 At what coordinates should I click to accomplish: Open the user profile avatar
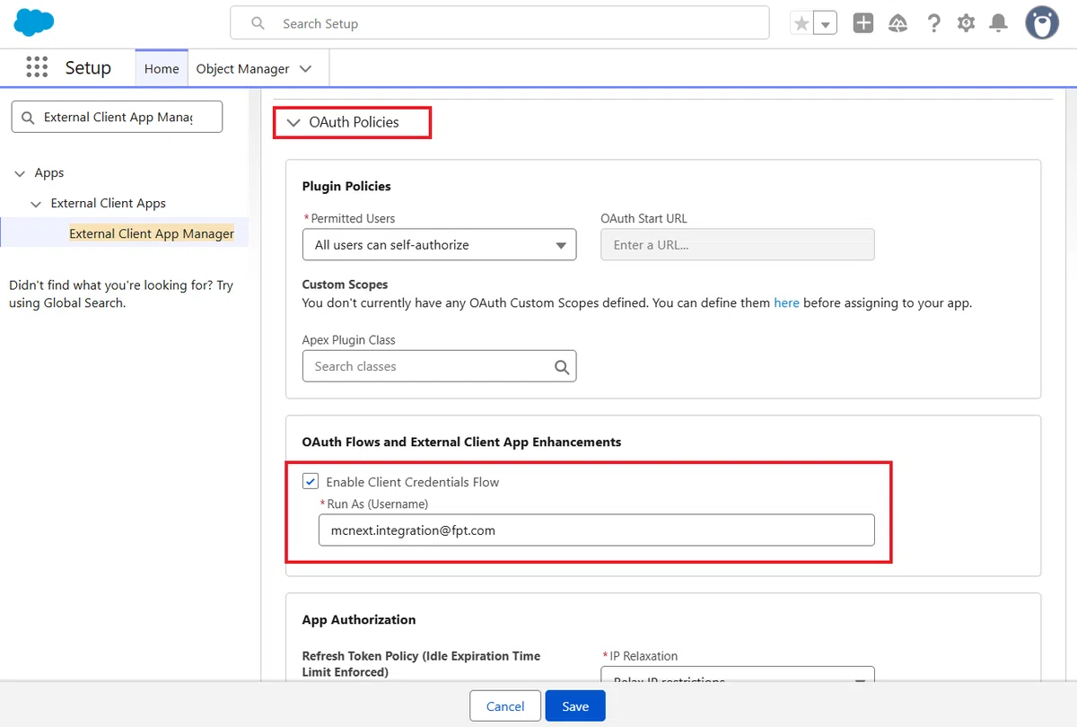tap(1042, 22)
